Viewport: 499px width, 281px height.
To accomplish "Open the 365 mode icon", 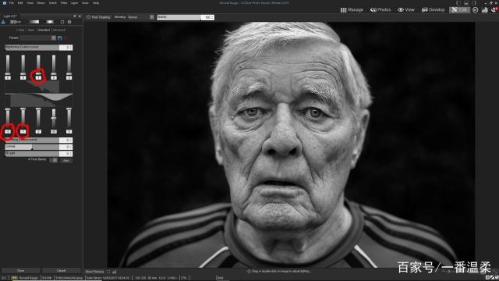I will pyautogui.click(x=476, y=10).
